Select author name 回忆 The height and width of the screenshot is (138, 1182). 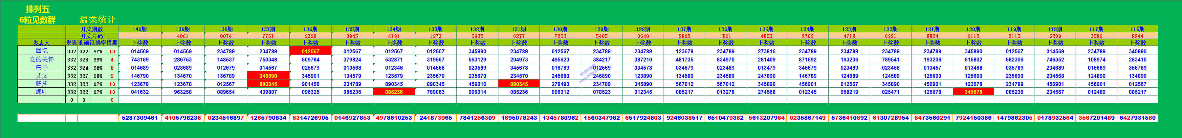(41, 51)
